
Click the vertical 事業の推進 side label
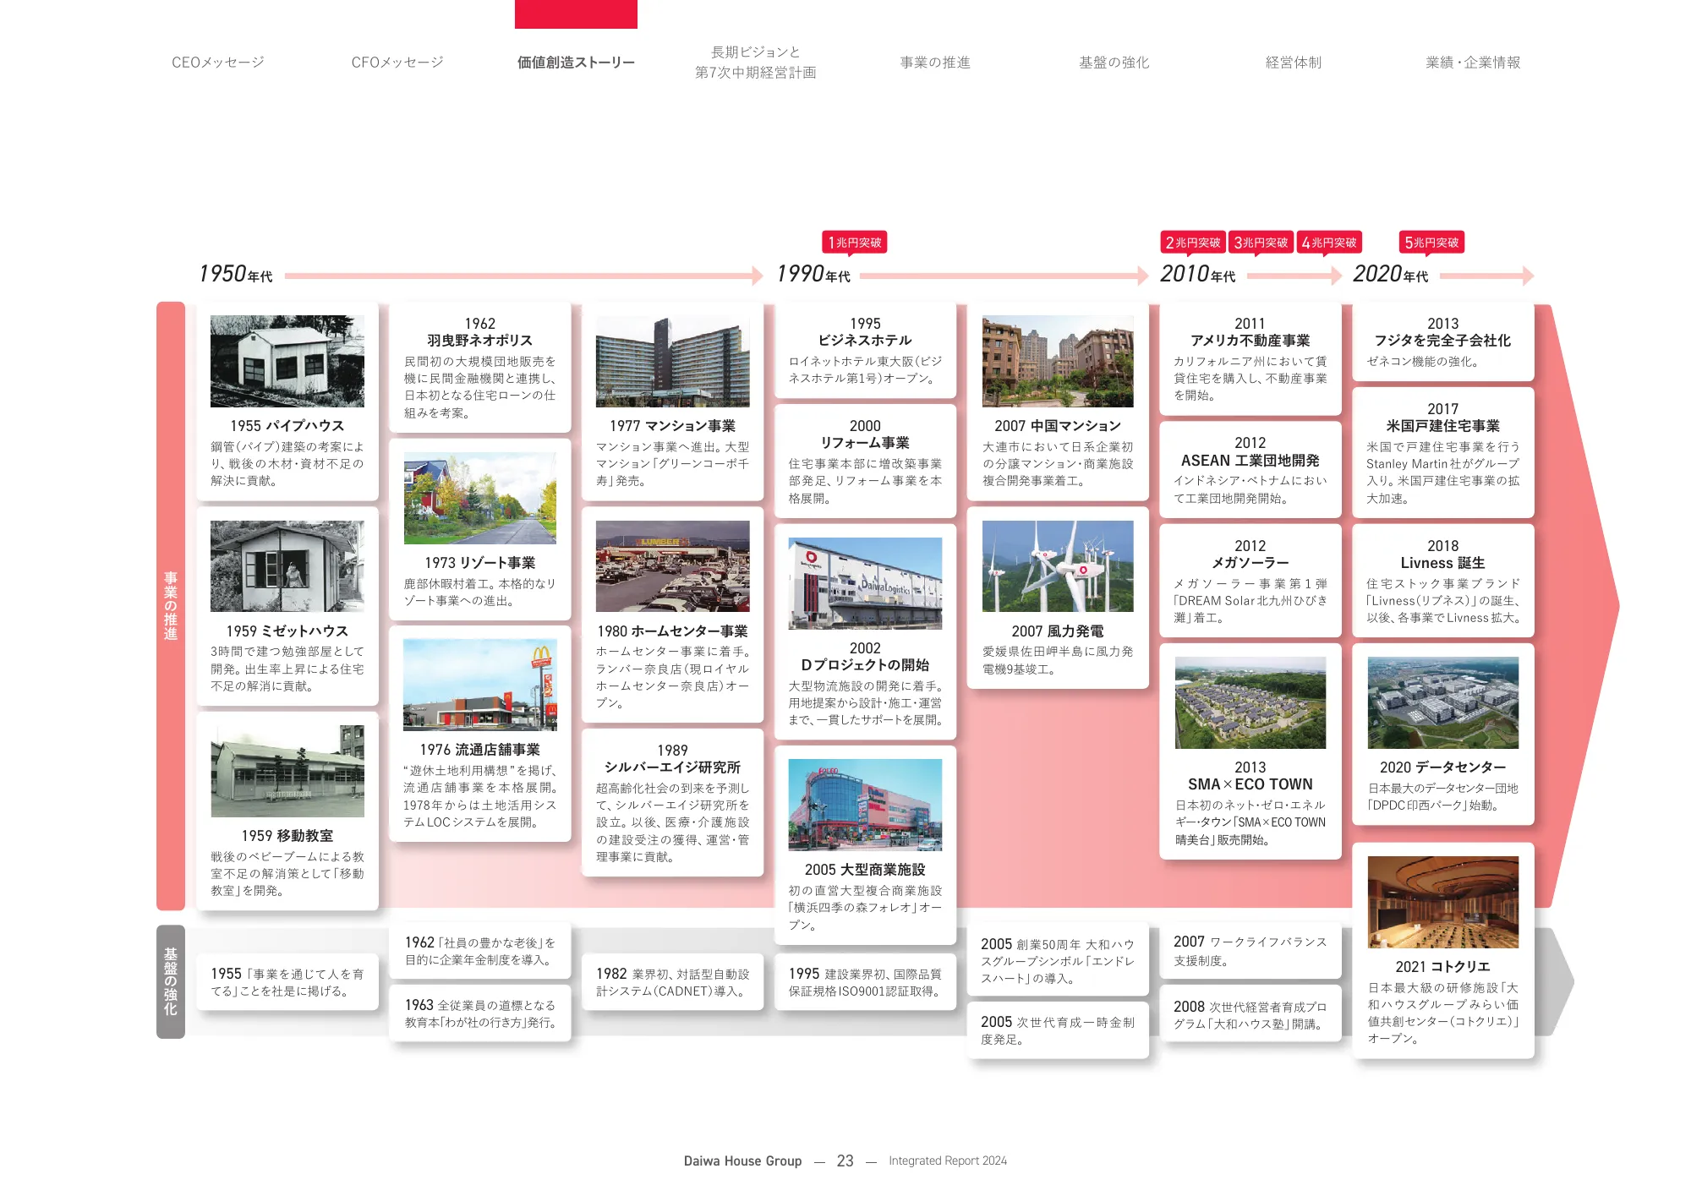point(171,605)
